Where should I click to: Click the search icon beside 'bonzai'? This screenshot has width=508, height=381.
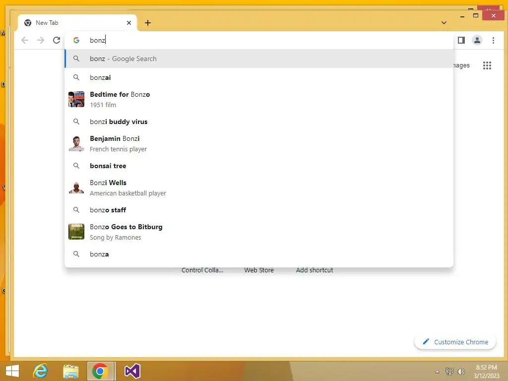pyautogui.click(x=76, y=77)
